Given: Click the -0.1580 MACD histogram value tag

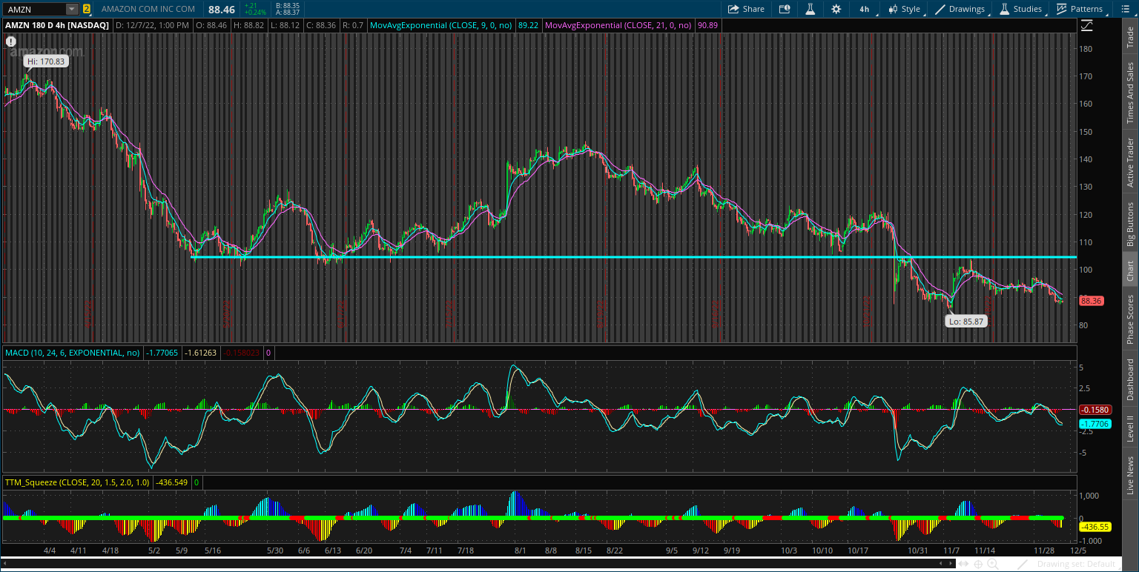Looking at the screenshot, I should (x=1094, y=410).
